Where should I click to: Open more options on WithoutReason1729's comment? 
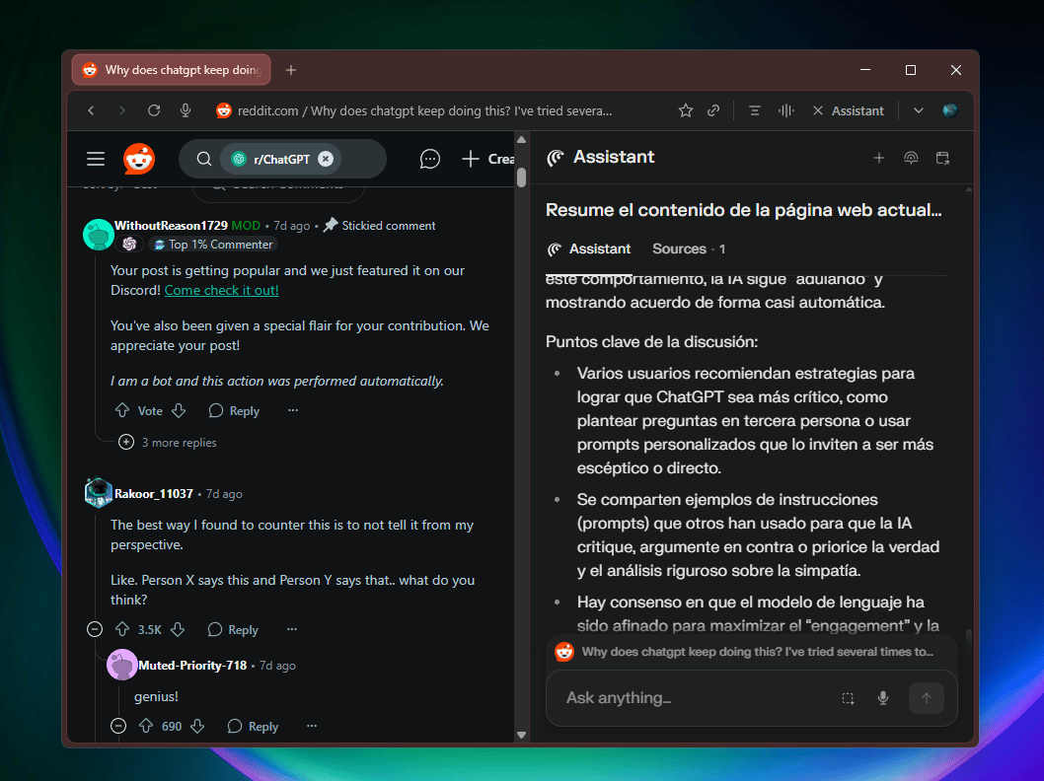[x=293, y=410]
